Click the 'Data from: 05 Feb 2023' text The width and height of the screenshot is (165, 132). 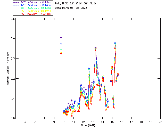71,8
